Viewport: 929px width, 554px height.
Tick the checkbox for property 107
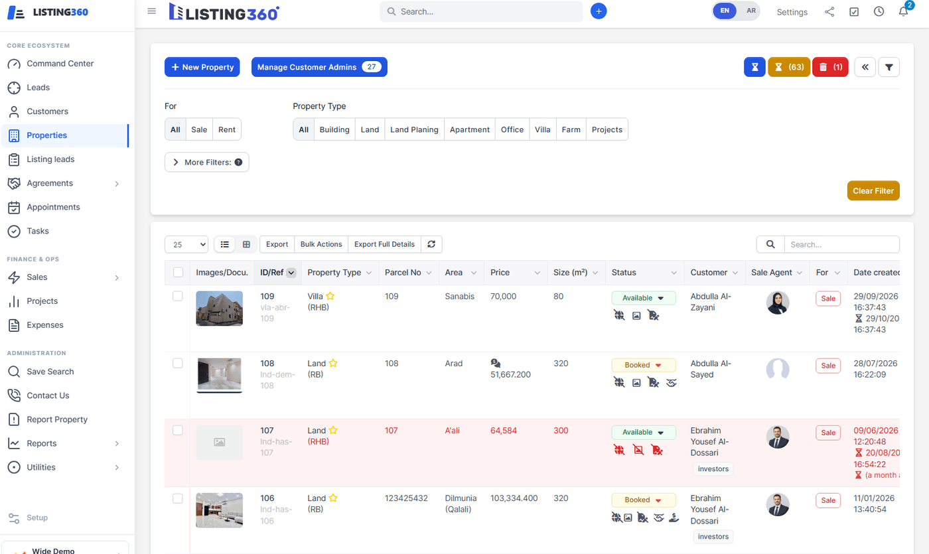[178, 430]
